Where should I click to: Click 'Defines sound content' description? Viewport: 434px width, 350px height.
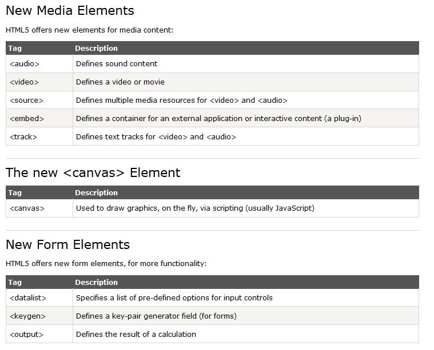(117, 64)
